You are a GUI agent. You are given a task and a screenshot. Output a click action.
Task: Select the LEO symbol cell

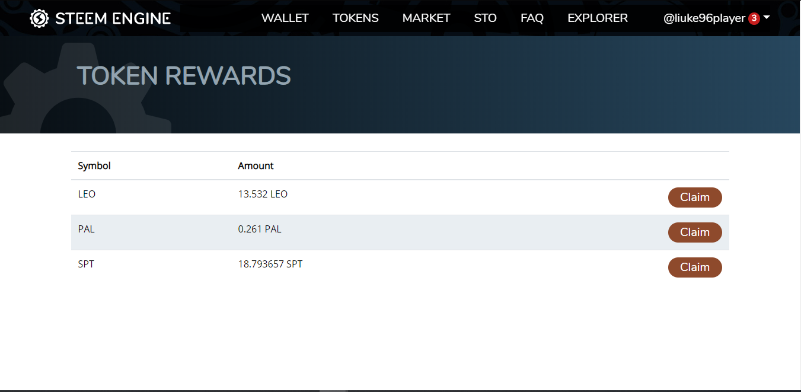coord(87,195)
